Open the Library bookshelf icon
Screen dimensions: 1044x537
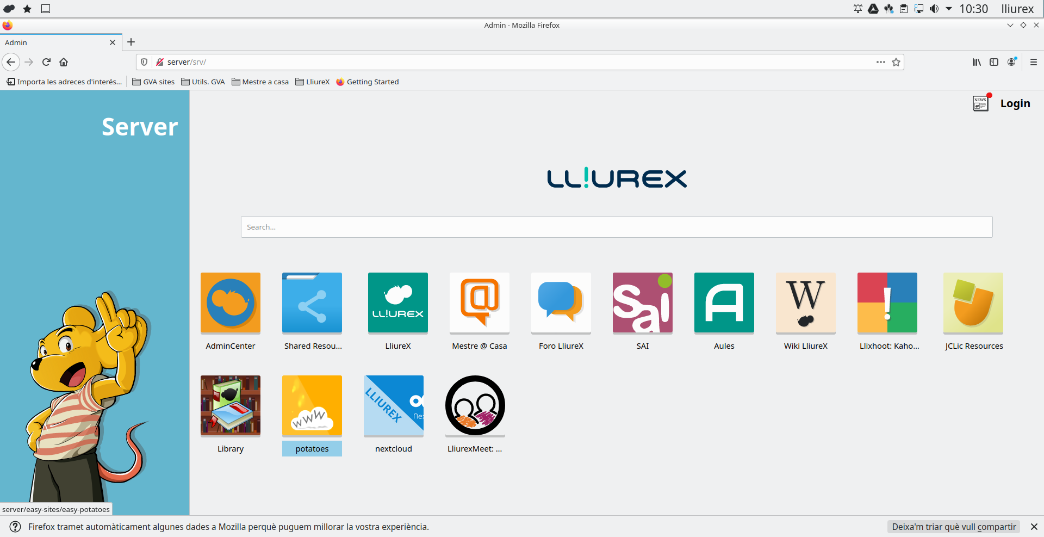230,405
